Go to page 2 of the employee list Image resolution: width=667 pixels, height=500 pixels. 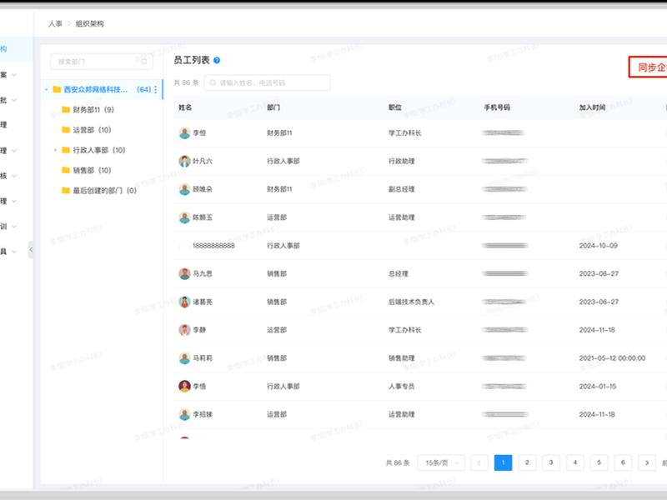527,462
